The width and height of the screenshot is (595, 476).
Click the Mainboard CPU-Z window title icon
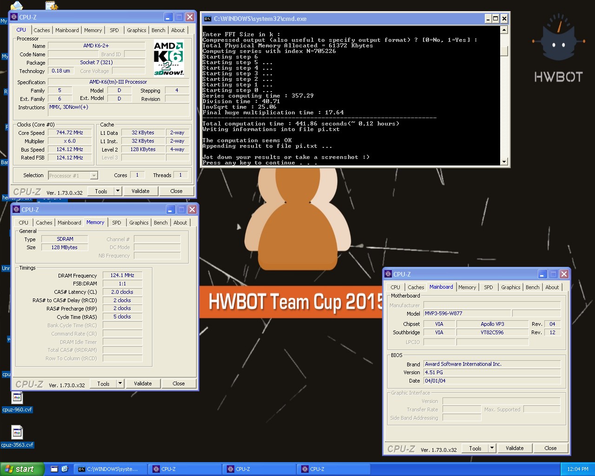(388, 274)
